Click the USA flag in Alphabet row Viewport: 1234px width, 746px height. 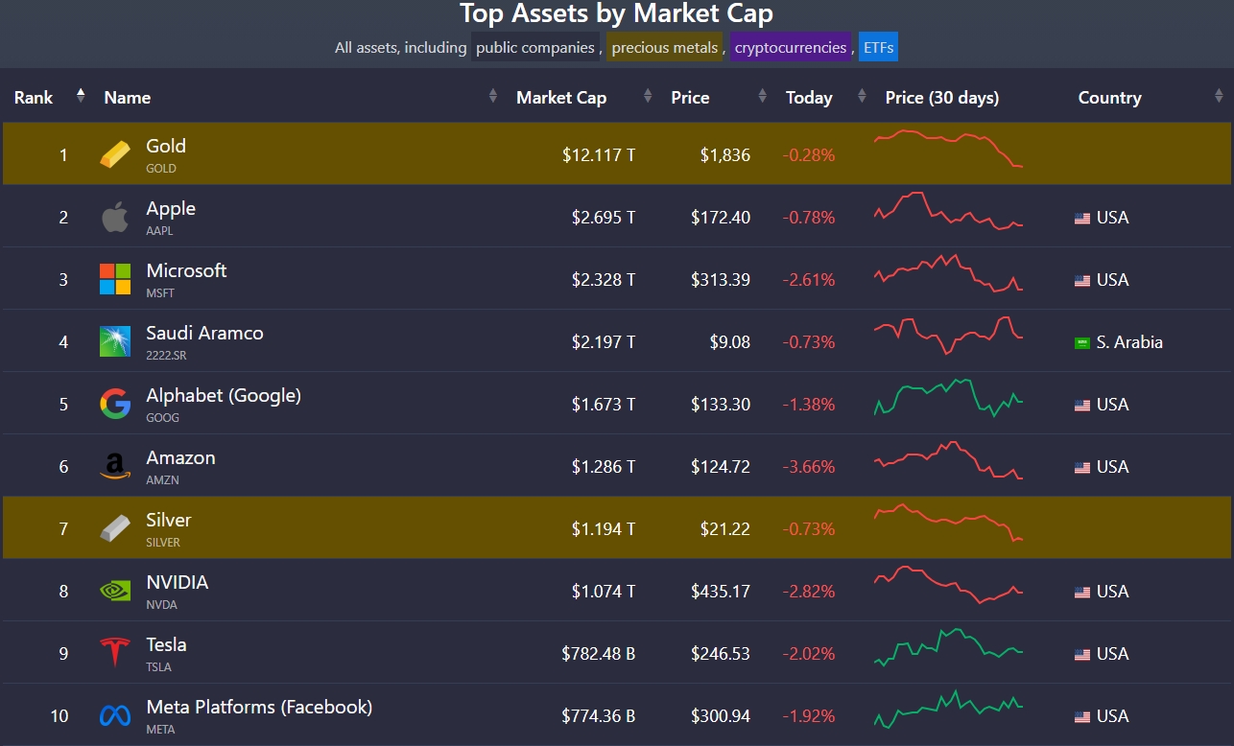click(x=1082, y=405)
